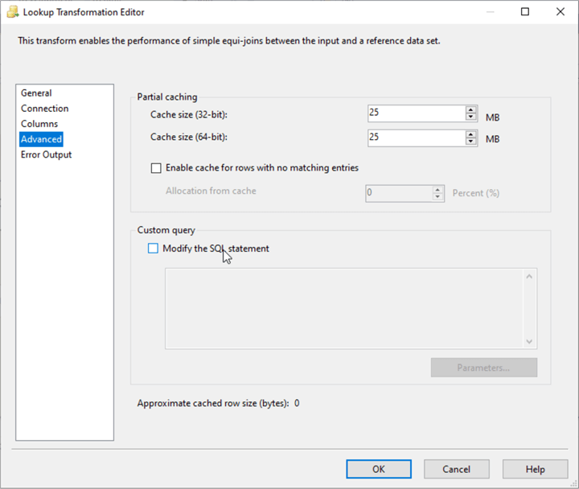Enable cache for rows with no matching entries

tap(156, 168)
